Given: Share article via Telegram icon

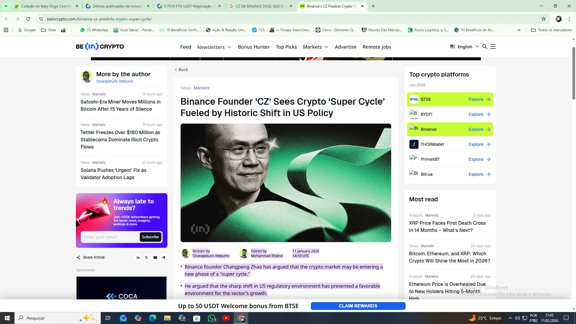Looking at the screenshot, I should [163, 257].
